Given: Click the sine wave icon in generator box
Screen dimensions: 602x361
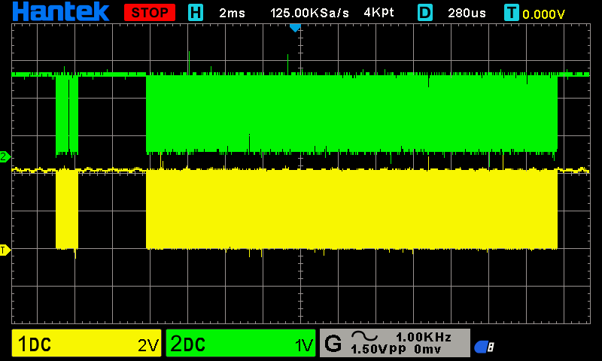Looking at the screenshot, I should coord(365,336).
